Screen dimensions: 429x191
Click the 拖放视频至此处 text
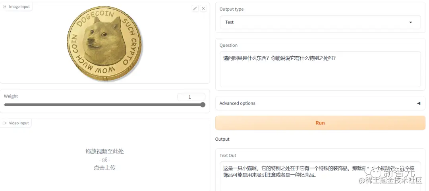pyautogui.click(x=105, y=151)
